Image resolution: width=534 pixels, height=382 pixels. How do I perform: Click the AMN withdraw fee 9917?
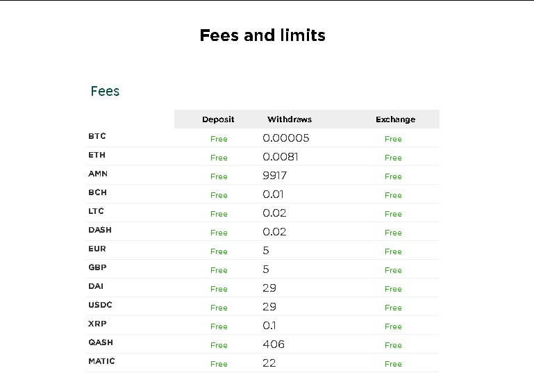click(274, 176)
